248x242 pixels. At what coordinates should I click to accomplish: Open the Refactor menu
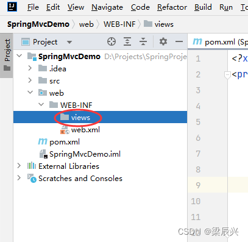(x=172, y=7)
